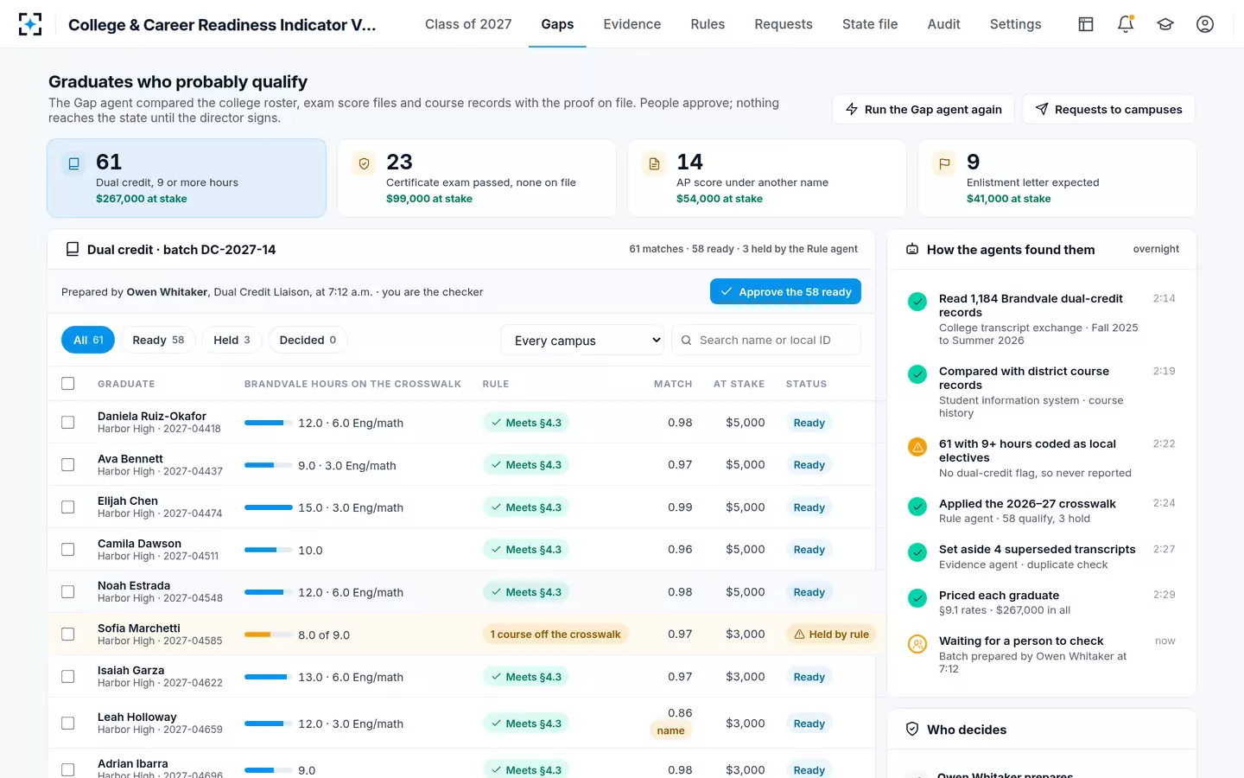Open the Rules tab

tap(708, 24)
